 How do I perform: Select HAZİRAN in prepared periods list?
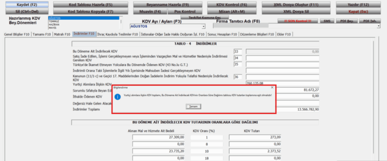click(x=84, y=25)
